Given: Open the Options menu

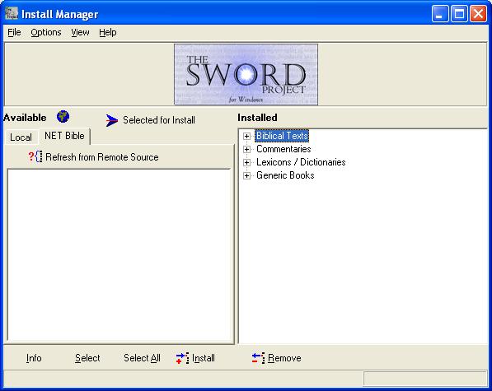Looking at the screenshot, I should (x=46, y=32).
